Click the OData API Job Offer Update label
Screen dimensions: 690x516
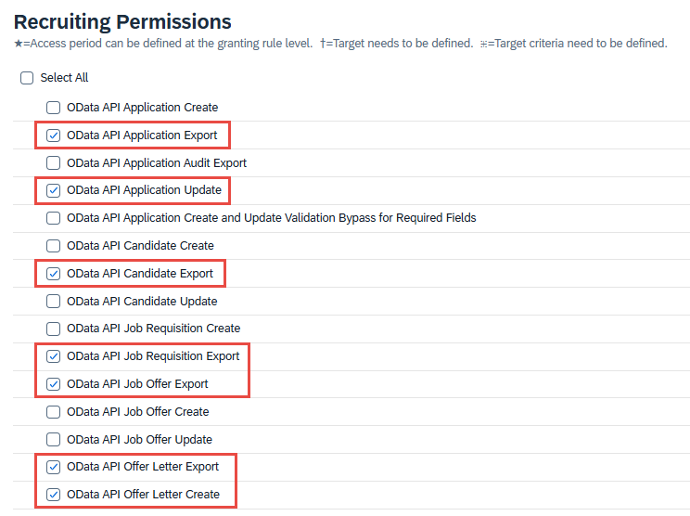tap(139, 440)
